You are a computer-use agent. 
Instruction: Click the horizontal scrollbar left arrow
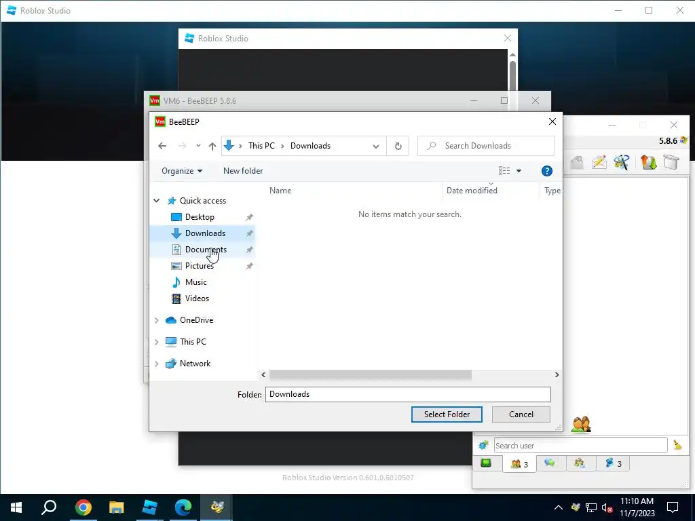click(263, 374)
